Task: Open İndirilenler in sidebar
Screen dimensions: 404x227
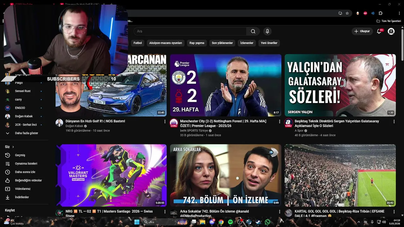Action: click(x=24, y=197)
